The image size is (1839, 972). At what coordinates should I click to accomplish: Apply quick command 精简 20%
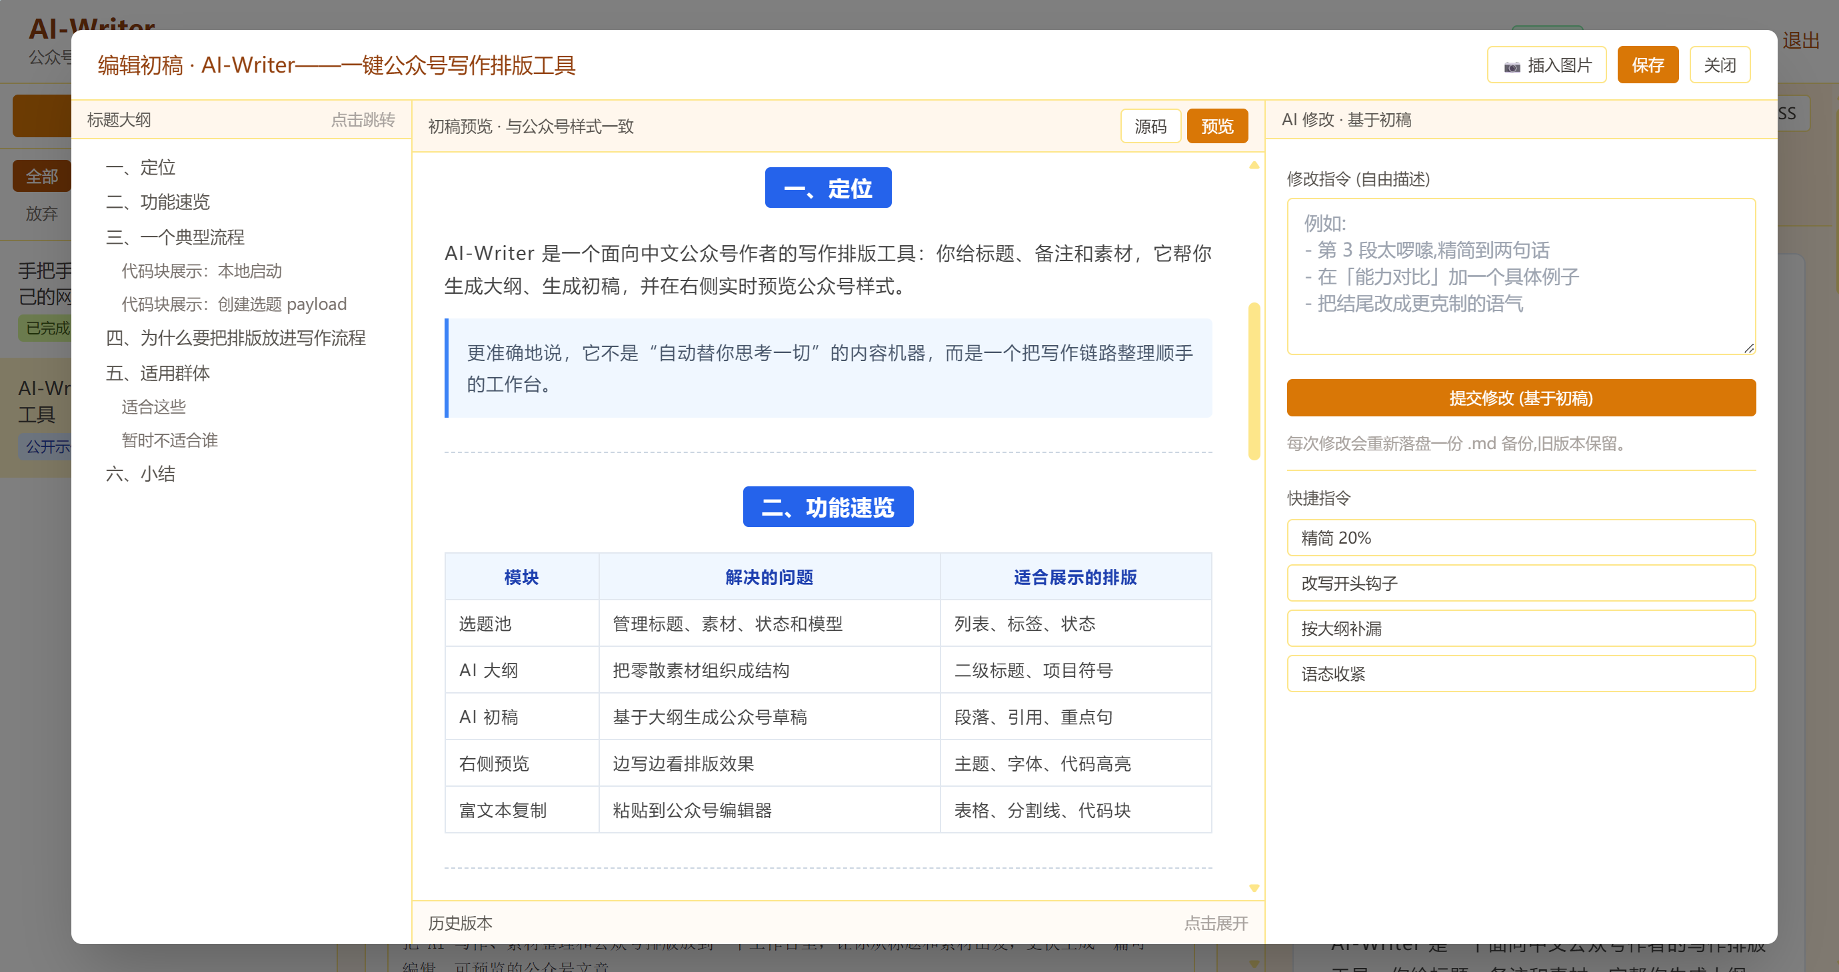[x=1520, y=538]
